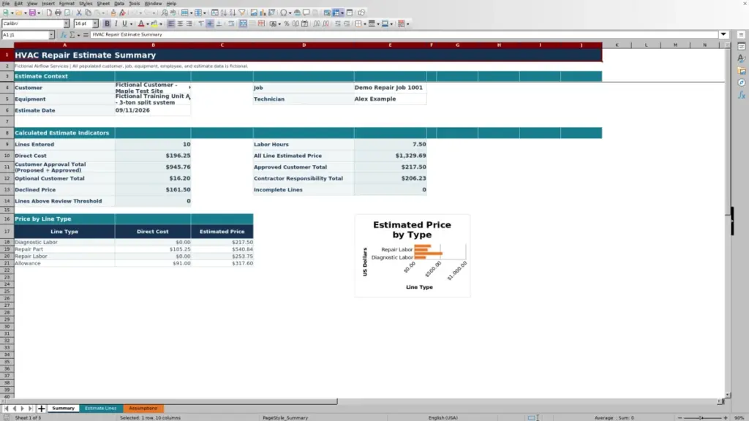Click the Background Color highlight swatch
This screenshot has height=421, width=749.
(154, 23)
